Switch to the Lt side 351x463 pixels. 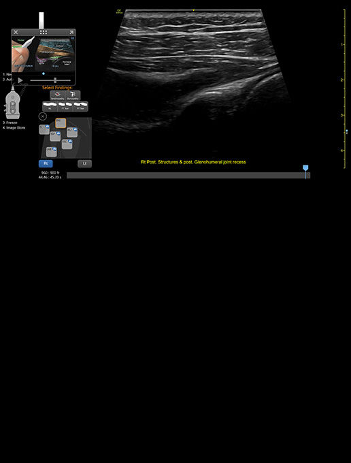tap(84, 163)
